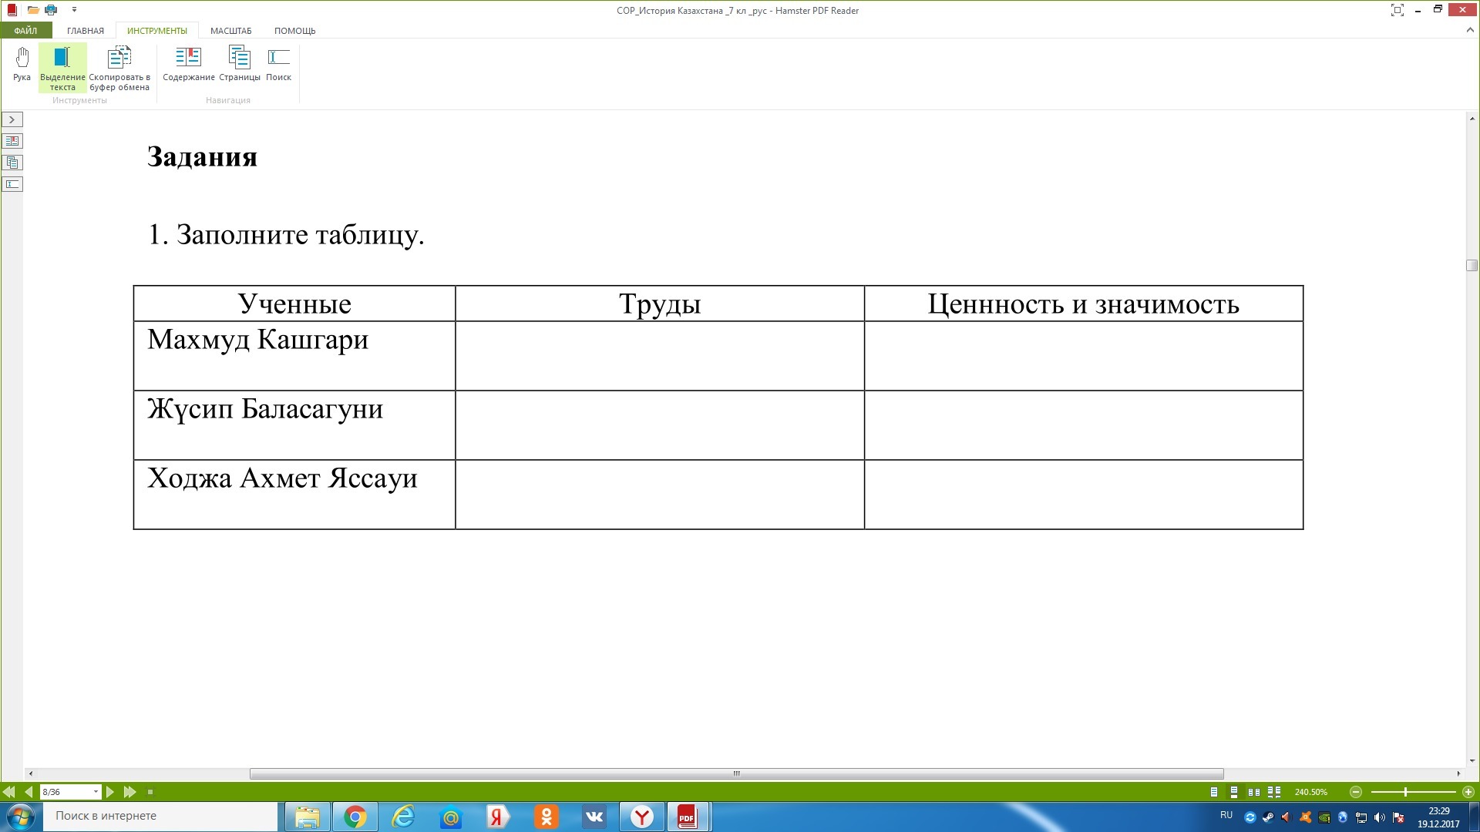Screen dimensions: 1480x832
Task: Switch to single page view mode
Action: pyautogui.click(x=1214, y=792)
